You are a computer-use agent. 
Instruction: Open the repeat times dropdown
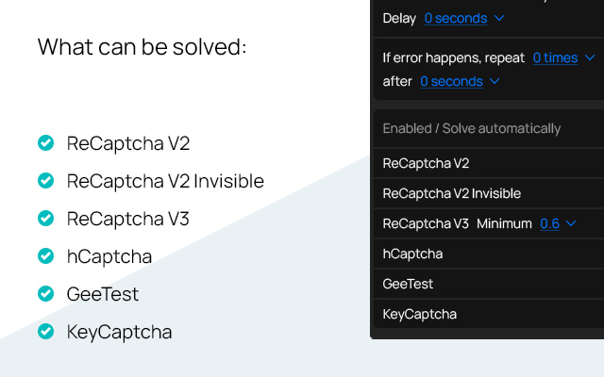562,57
